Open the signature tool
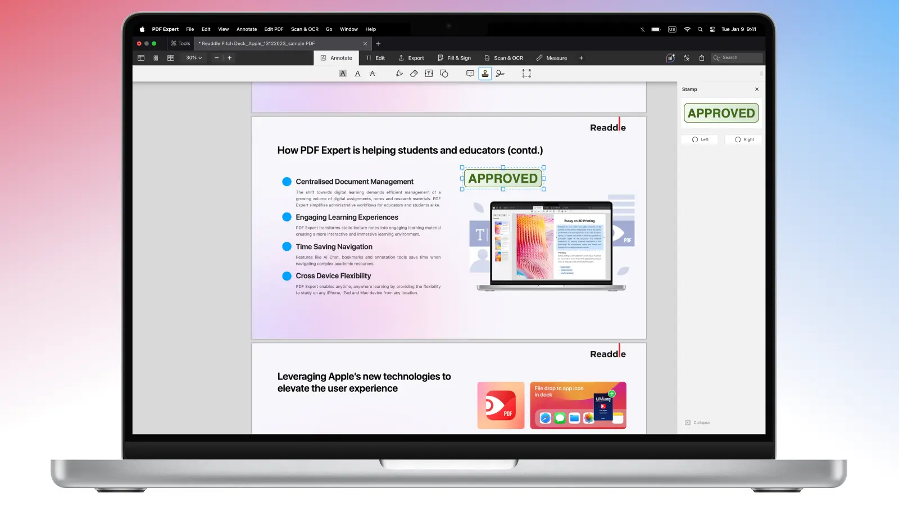 500,74
